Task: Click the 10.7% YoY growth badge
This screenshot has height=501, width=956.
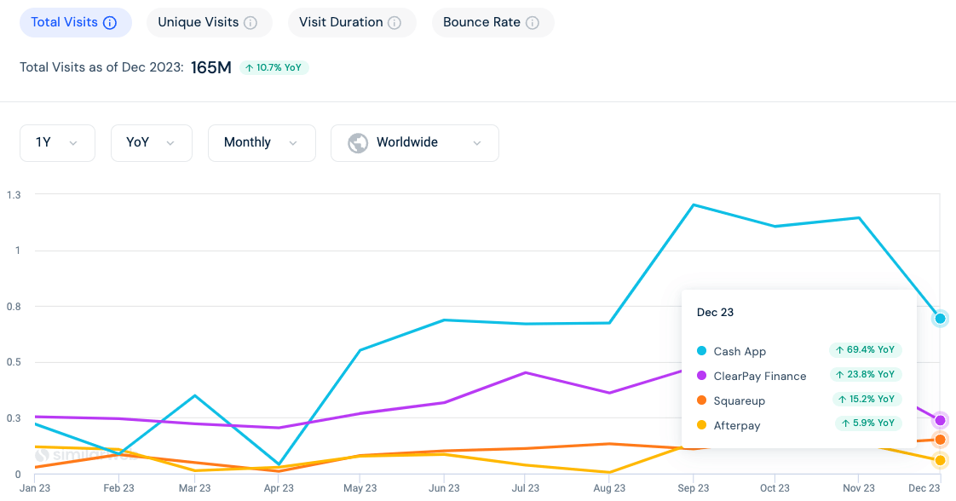Action: (274, 66)
